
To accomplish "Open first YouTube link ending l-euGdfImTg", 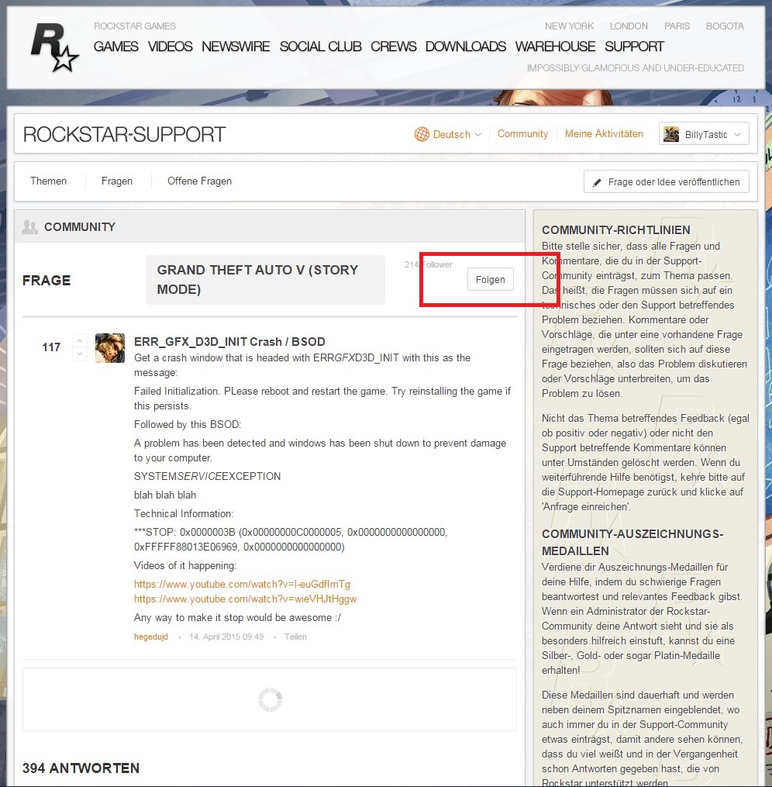I will 242,584.
